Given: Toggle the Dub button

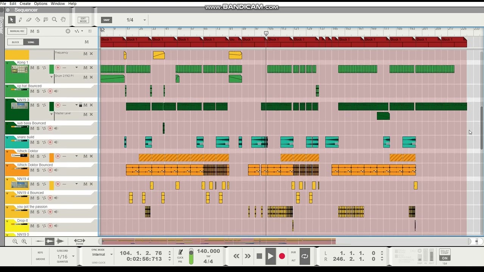Looking at the screenshot, I should [293, 252].
